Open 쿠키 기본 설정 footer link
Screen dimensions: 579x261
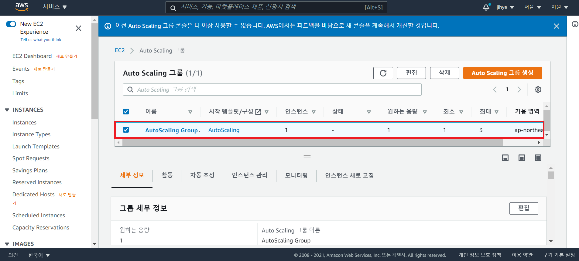pos(559,255)
